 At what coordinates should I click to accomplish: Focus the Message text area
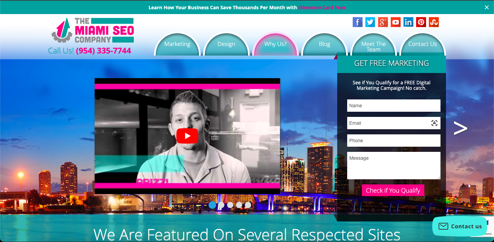394,166
